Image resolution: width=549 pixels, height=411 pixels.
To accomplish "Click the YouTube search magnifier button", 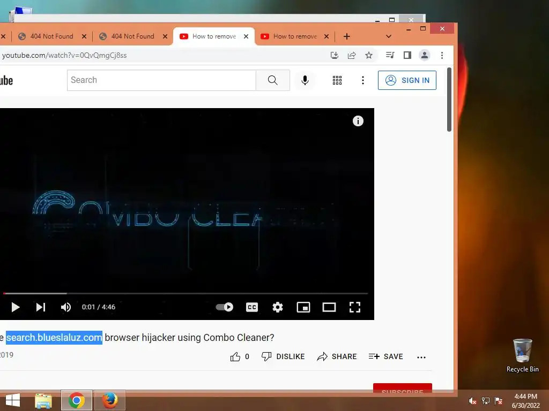I will click(273, 80).
